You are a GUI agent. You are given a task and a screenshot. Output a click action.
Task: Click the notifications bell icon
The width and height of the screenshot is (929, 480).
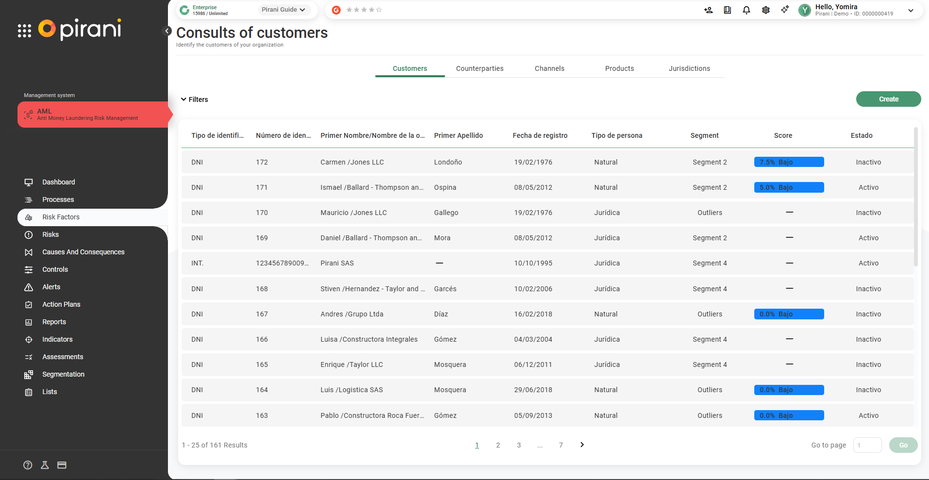click(746, 10)
